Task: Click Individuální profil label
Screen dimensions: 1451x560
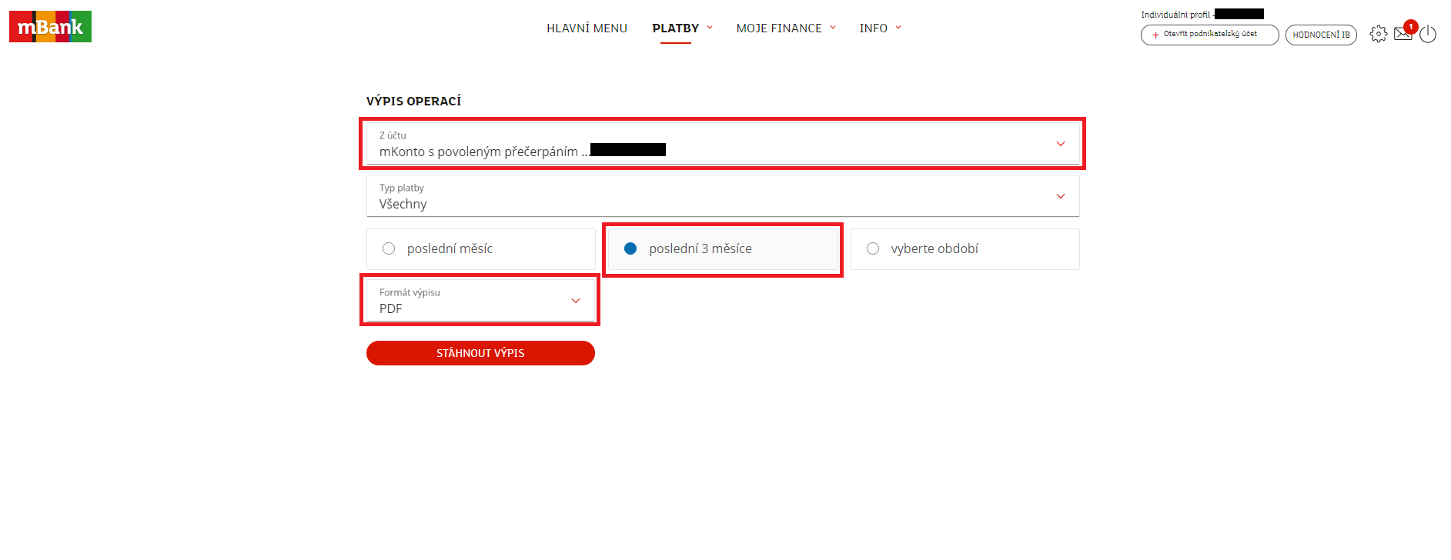Action: tap(1175, 15)
